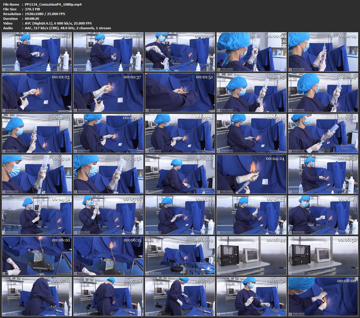
Task: Open the frame with timestamp 00:02:47
Action: click(108, 133)
